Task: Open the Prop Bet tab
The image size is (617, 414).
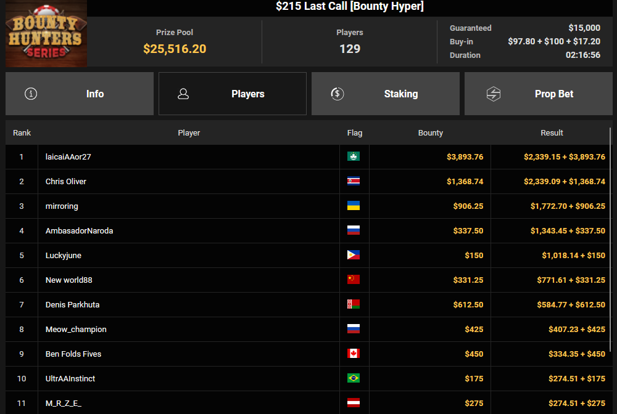Action: tap(539, 94)
